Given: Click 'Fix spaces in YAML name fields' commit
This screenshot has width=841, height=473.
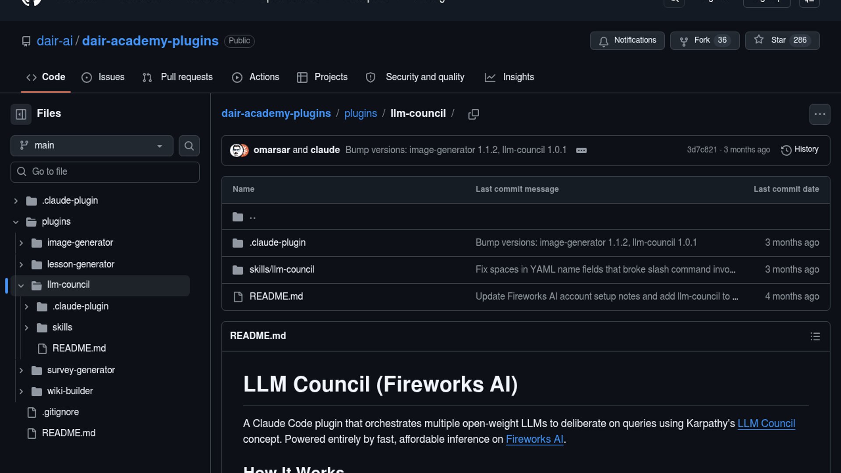Looking at the screenshot, I should point(605,270).
